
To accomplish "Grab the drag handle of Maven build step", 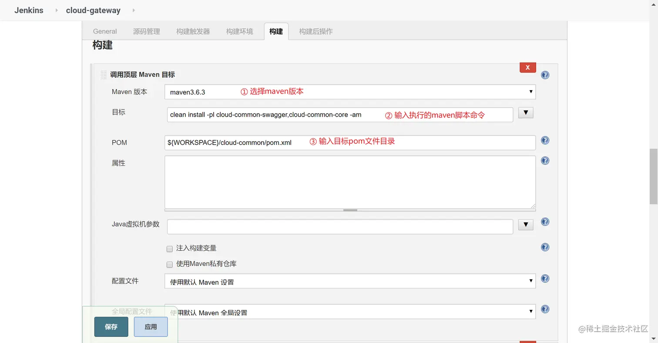I will (103, 75).
